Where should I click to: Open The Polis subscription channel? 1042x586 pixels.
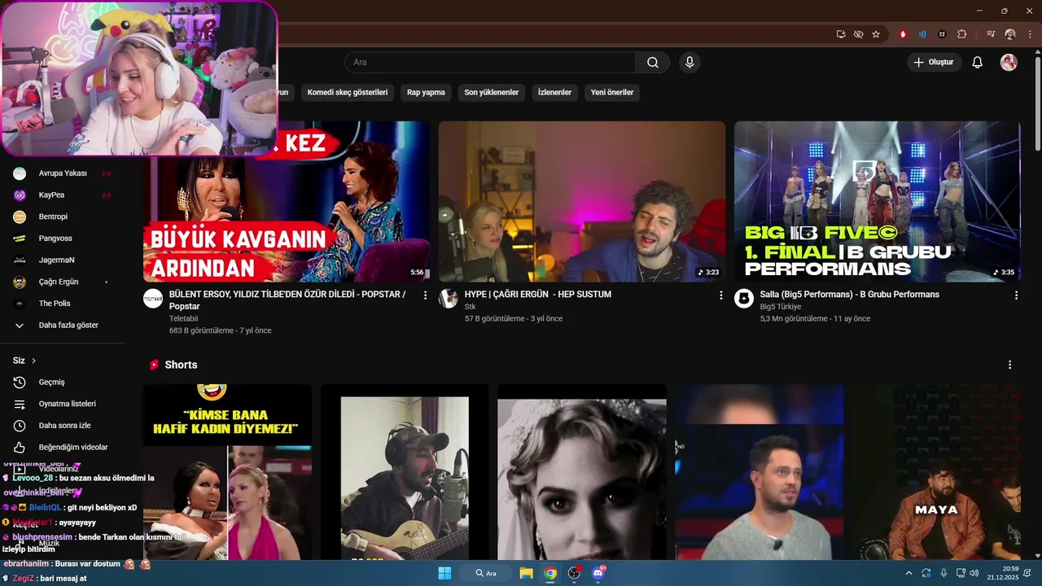(63, 304)
